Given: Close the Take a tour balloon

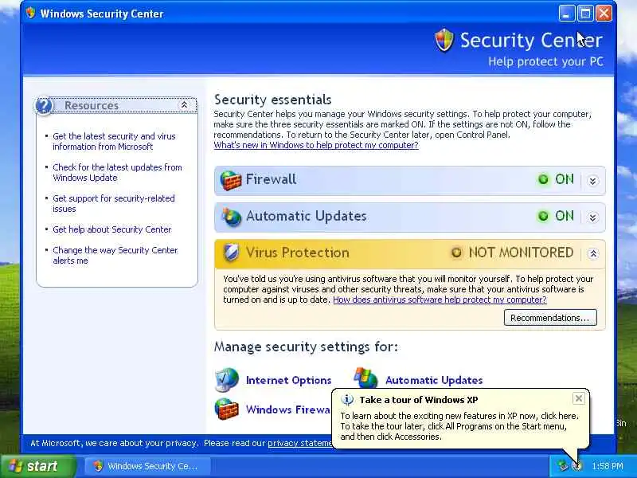Looking at the screenshot, I should tap(579, 398).
